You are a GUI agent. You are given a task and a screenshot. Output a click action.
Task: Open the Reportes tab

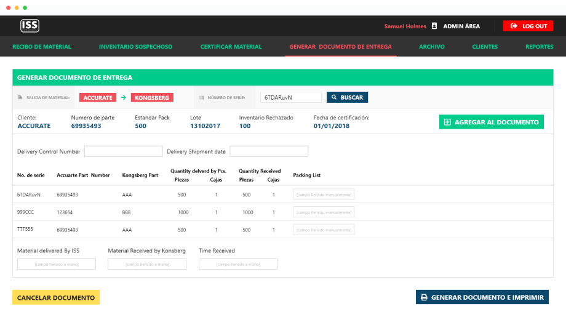coord(540,47)
